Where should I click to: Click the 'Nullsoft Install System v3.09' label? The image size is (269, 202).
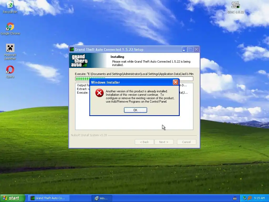tap(89, 135)
